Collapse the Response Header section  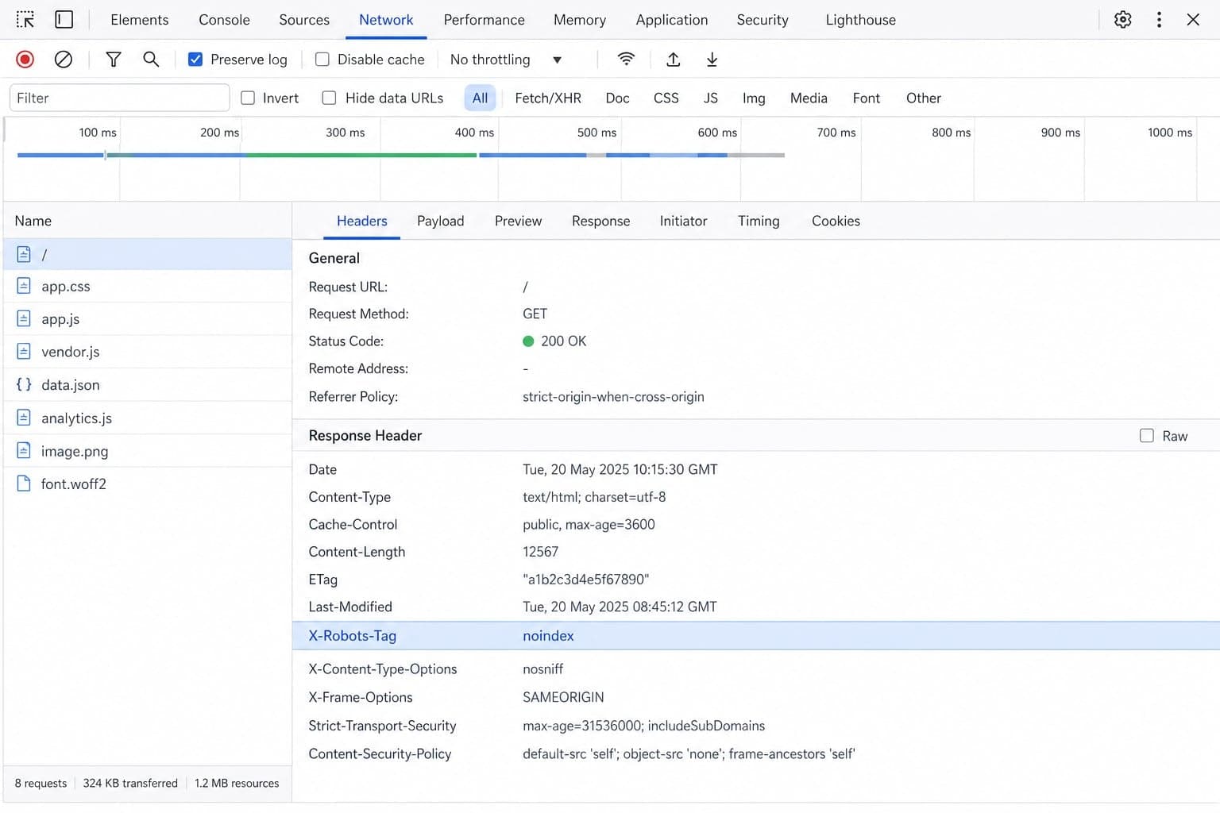click(365, 436)
